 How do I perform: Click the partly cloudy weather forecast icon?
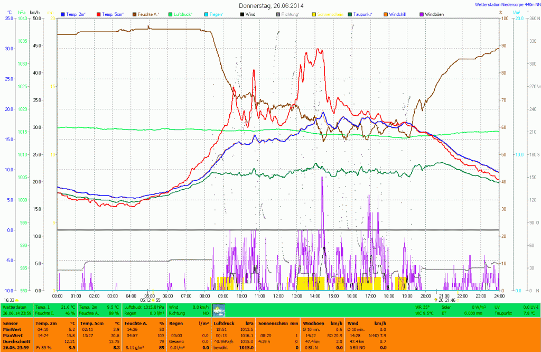tap(218, 310)
